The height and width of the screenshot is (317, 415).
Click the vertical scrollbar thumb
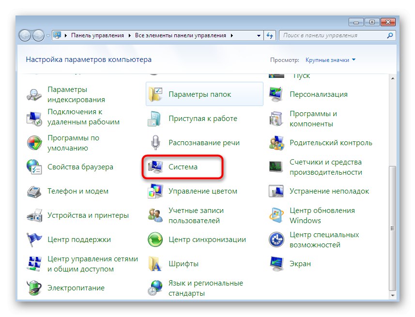(x=393, y=228)
